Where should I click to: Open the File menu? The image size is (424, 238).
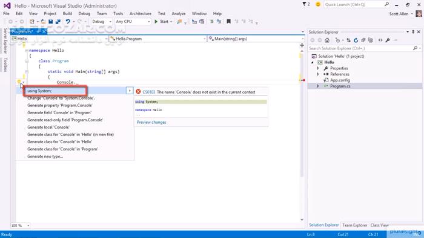(x=6, y=13)
